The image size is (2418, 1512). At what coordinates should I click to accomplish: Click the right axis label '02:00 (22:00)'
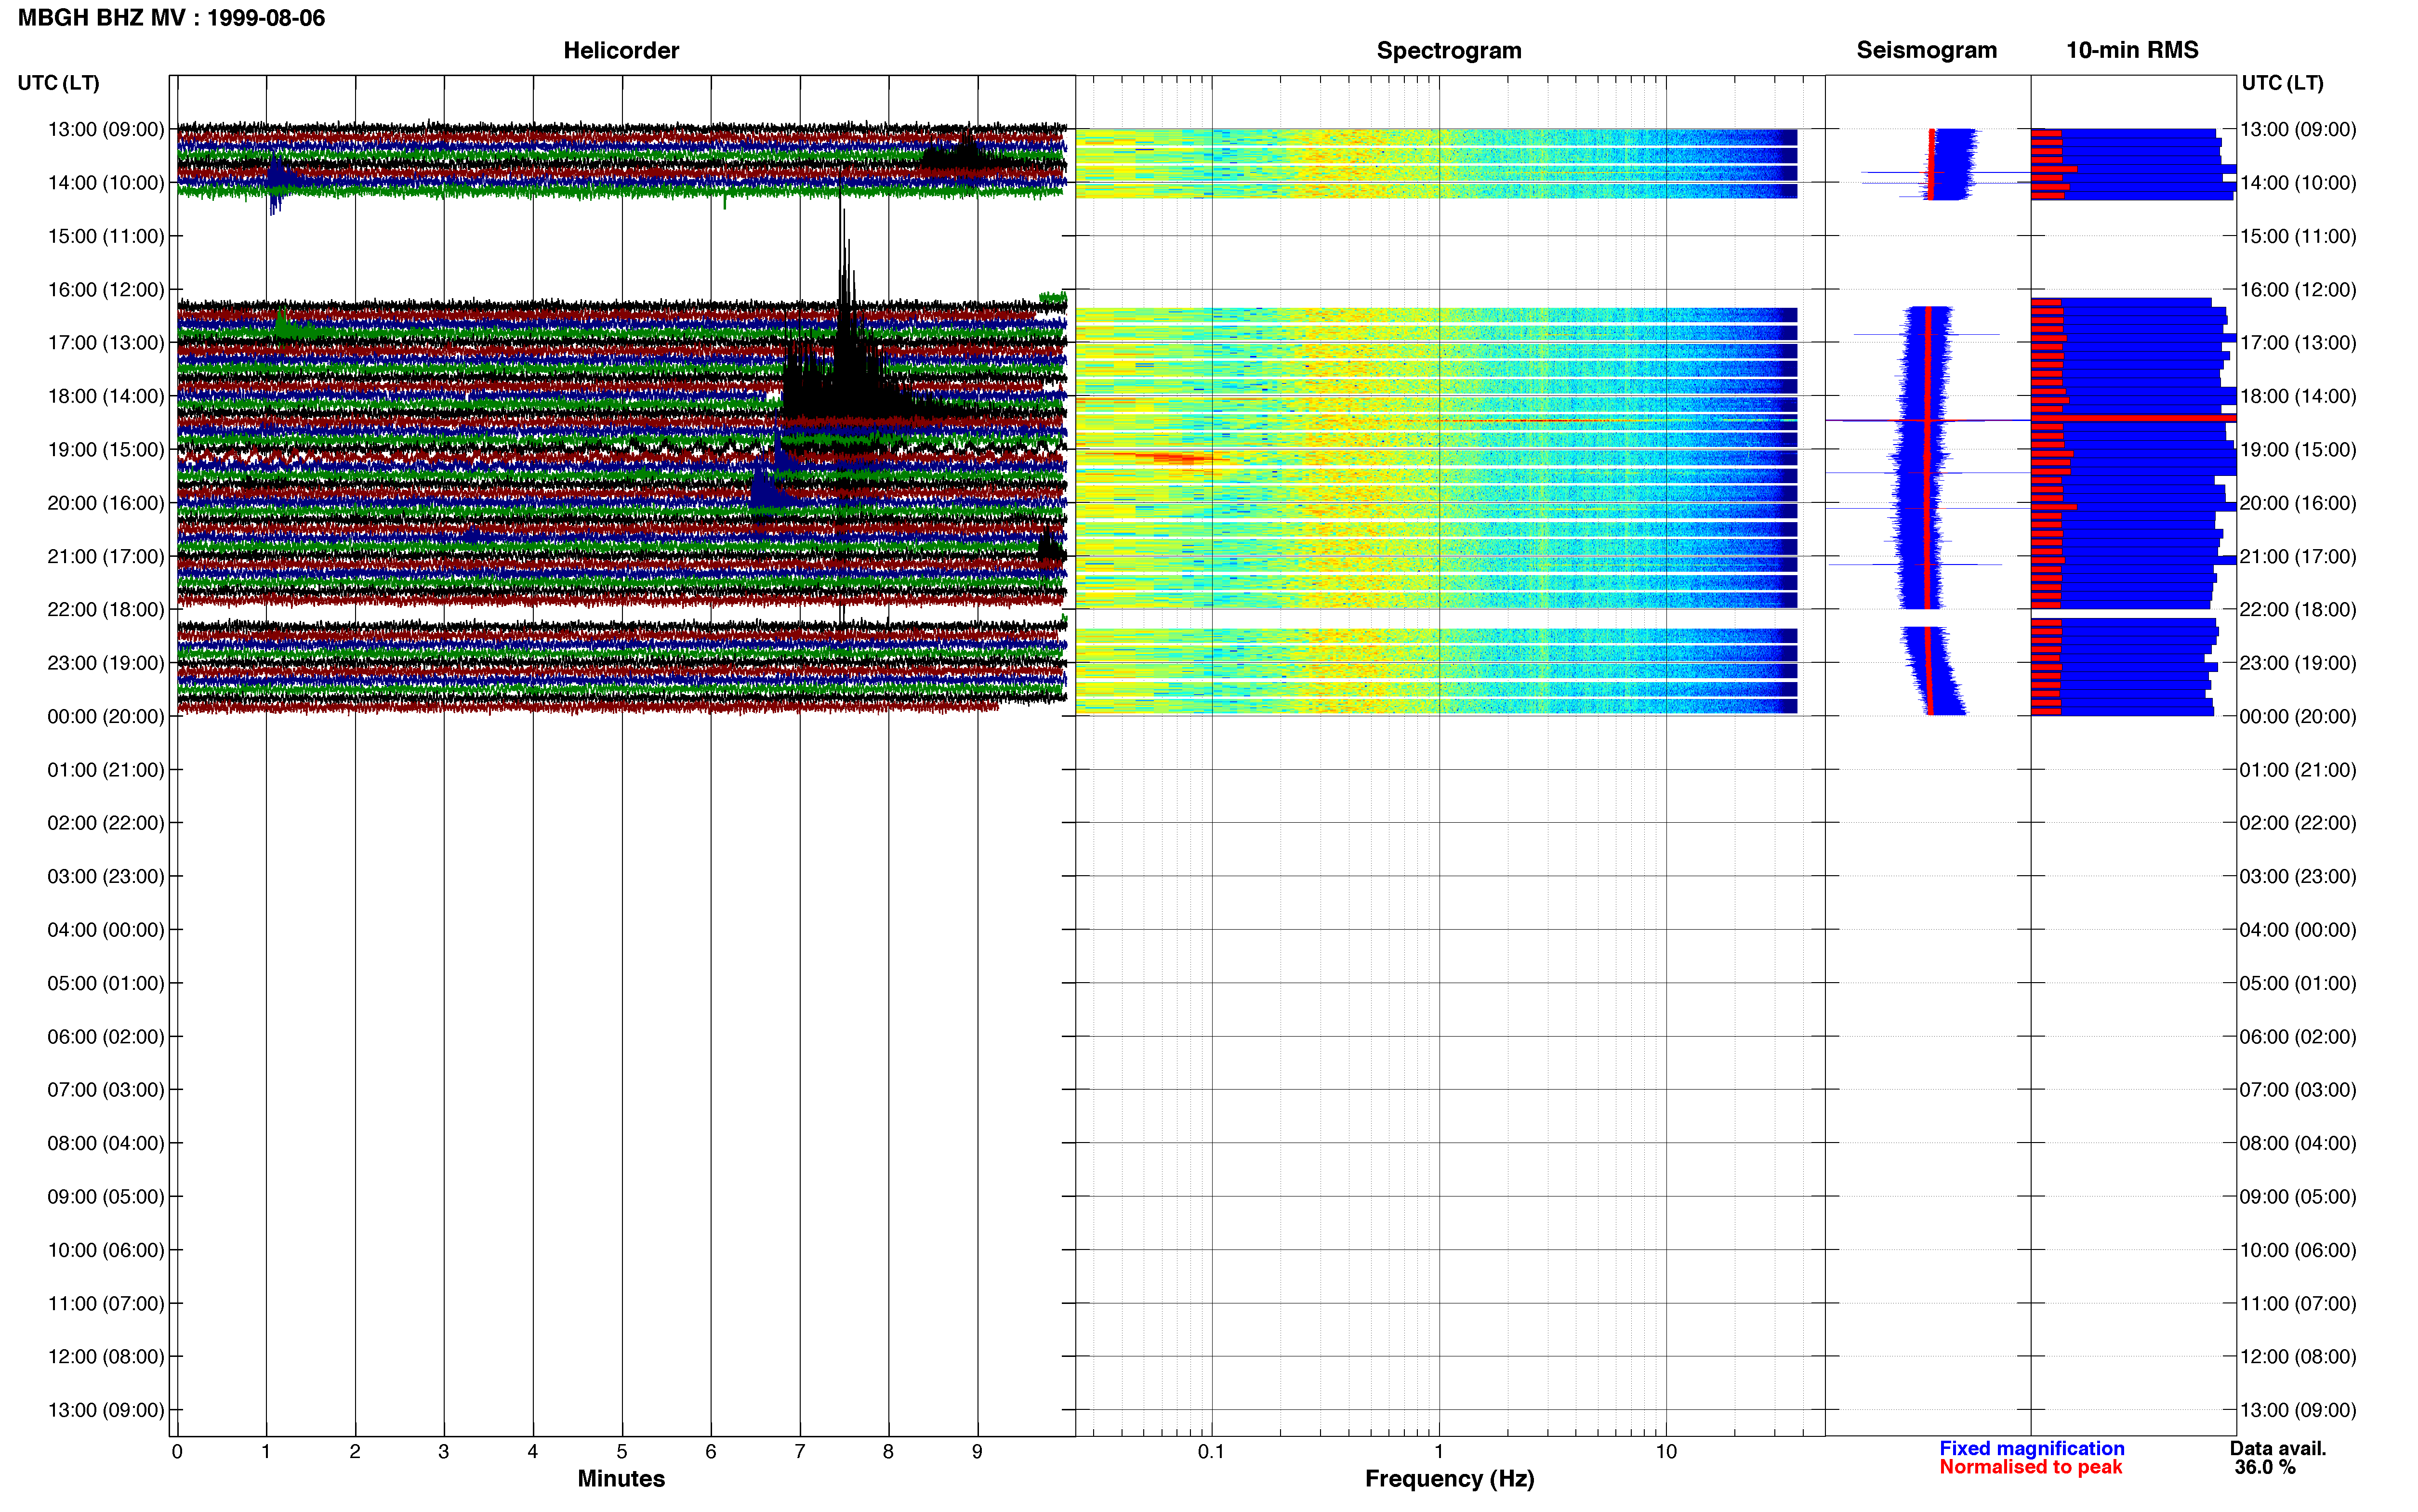coord(2298,823)
